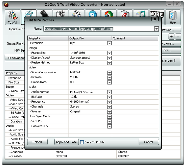Click the MPEG2/4 AAC-LC value
Viewport: 187px width, 167px height.
81,92
